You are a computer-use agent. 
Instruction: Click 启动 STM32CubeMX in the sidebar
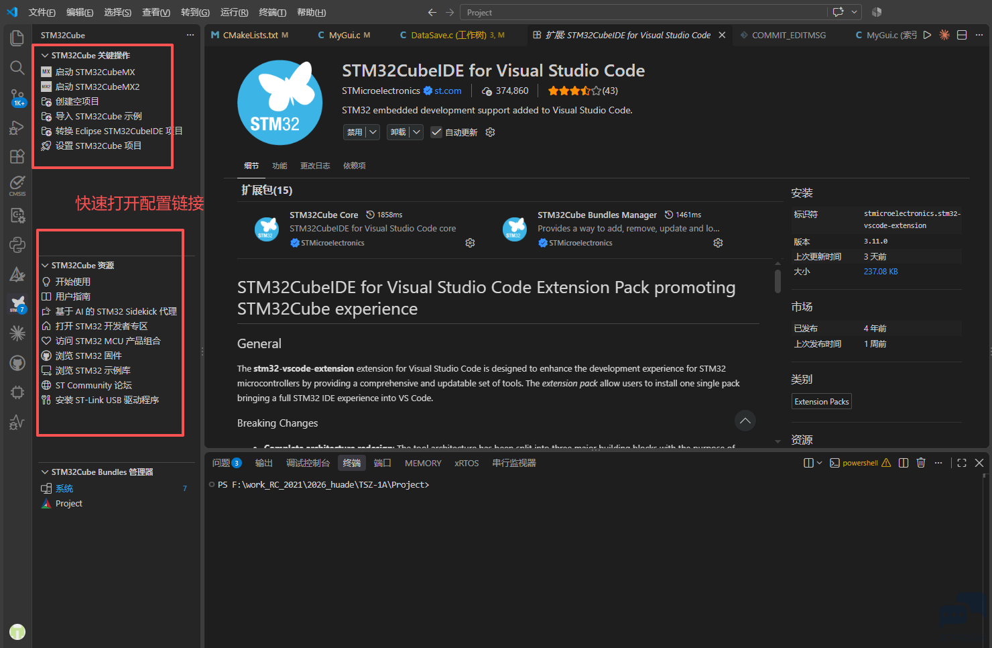point(95,72)
